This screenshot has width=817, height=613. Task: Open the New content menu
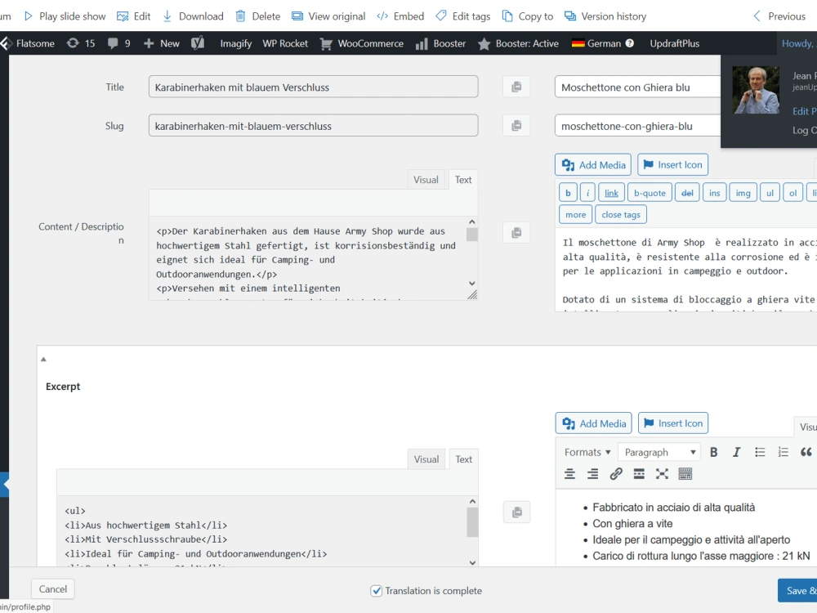(x=162, y=43)
